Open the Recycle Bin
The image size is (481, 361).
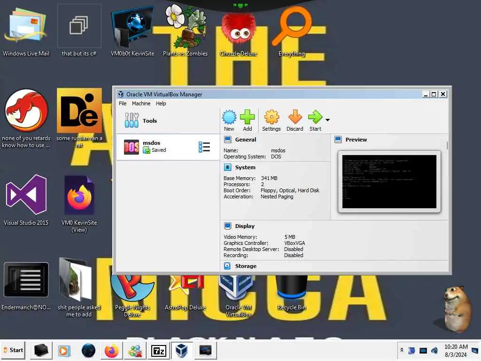pyautogui.click(x=291, y=292)
